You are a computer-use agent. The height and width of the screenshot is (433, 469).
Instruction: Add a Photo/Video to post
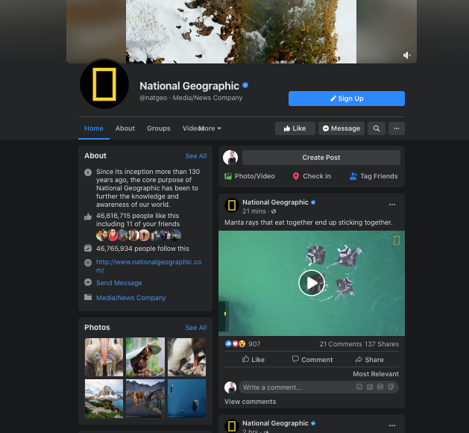(x=250, y=176)
